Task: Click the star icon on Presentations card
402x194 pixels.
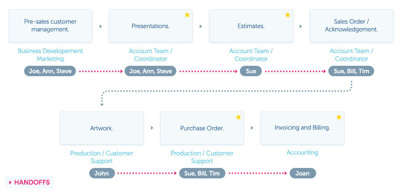Action: [x=187, y=15]
